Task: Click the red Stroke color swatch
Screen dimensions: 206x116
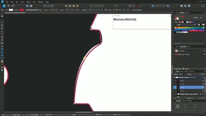Action: pos(22,10)
